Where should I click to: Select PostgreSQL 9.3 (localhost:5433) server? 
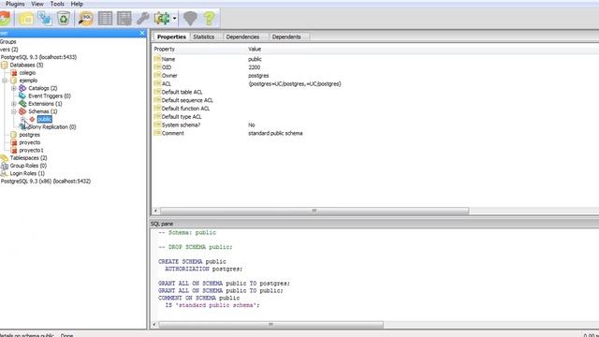pyautogui.click(x=38, y=57)
